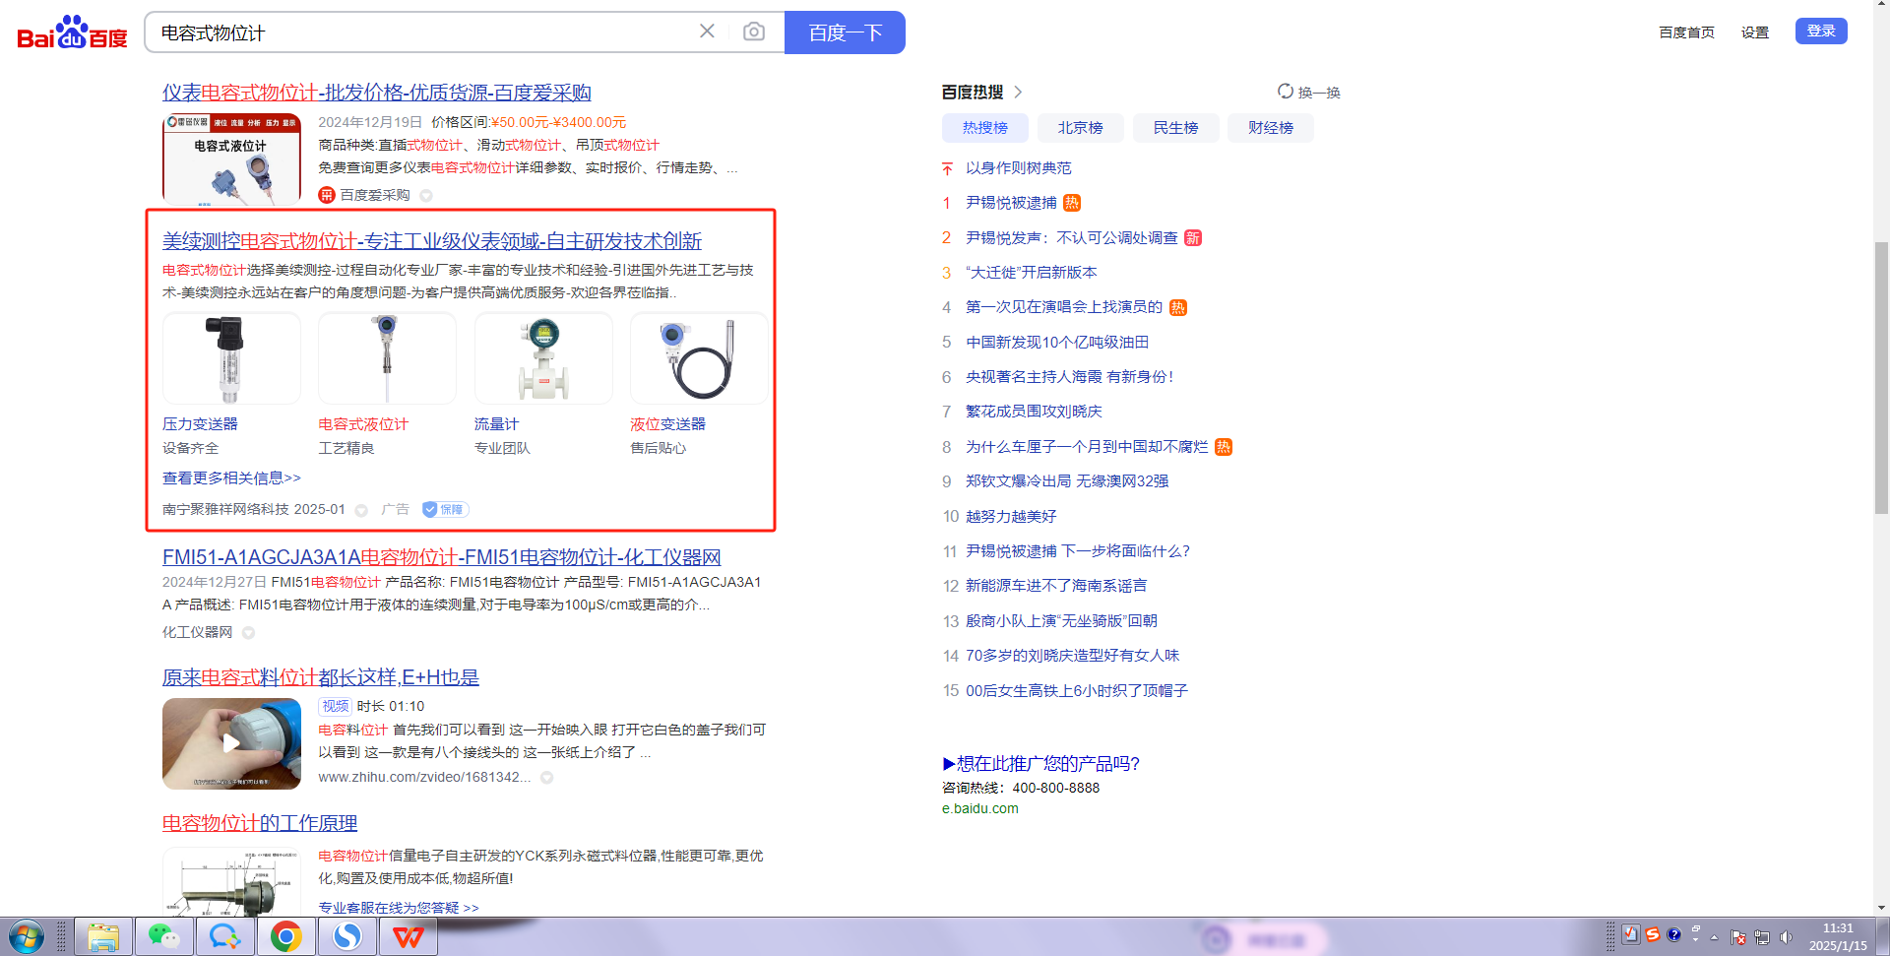Click the 换一换 text link
Viewport: 1890px width, 956px height.
tap(1319, 93)
